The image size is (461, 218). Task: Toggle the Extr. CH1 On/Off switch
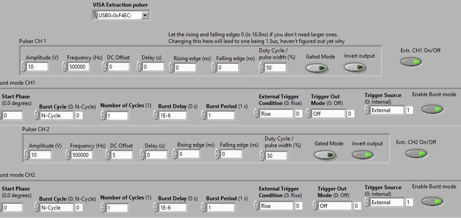click(411, 62)
